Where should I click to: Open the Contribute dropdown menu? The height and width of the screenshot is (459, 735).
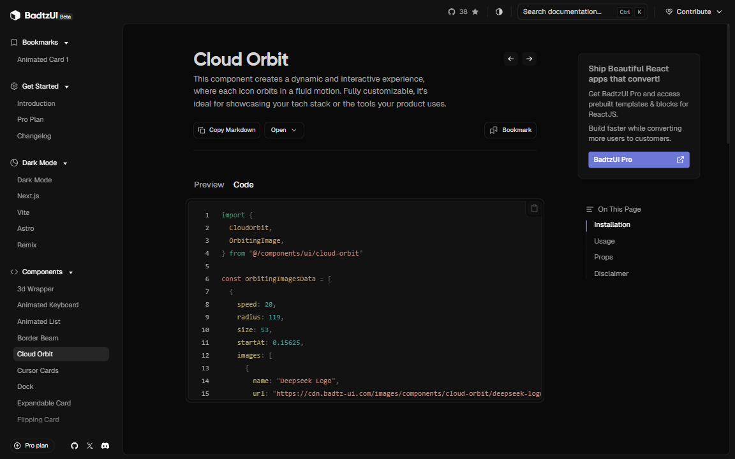pos(694,11)
